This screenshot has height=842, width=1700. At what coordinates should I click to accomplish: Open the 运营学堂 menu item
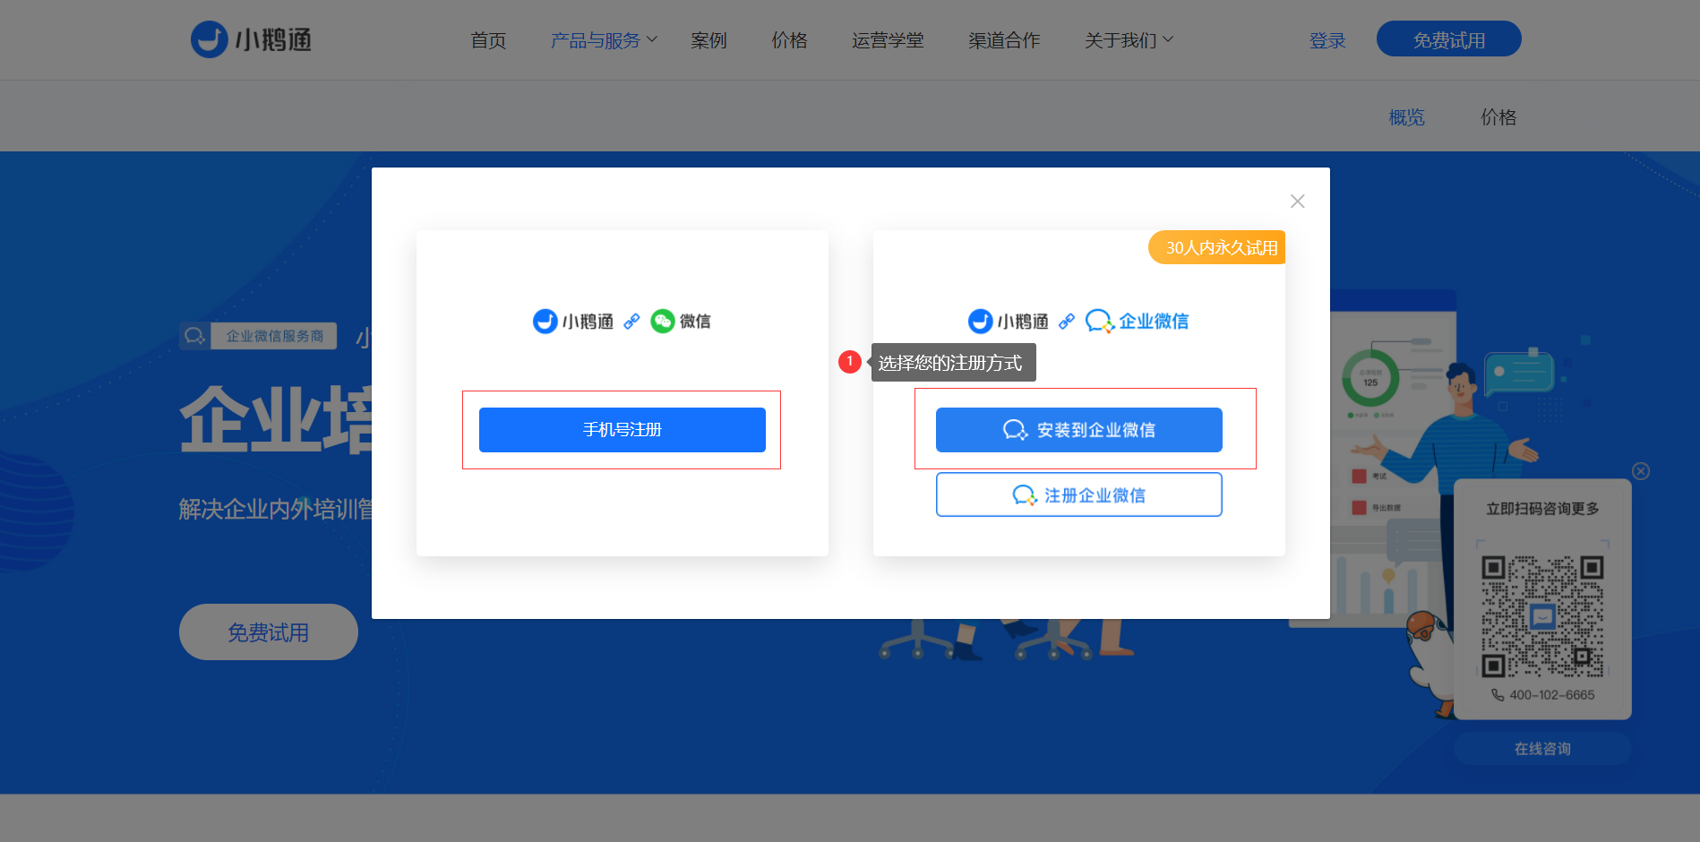point(888,40)
